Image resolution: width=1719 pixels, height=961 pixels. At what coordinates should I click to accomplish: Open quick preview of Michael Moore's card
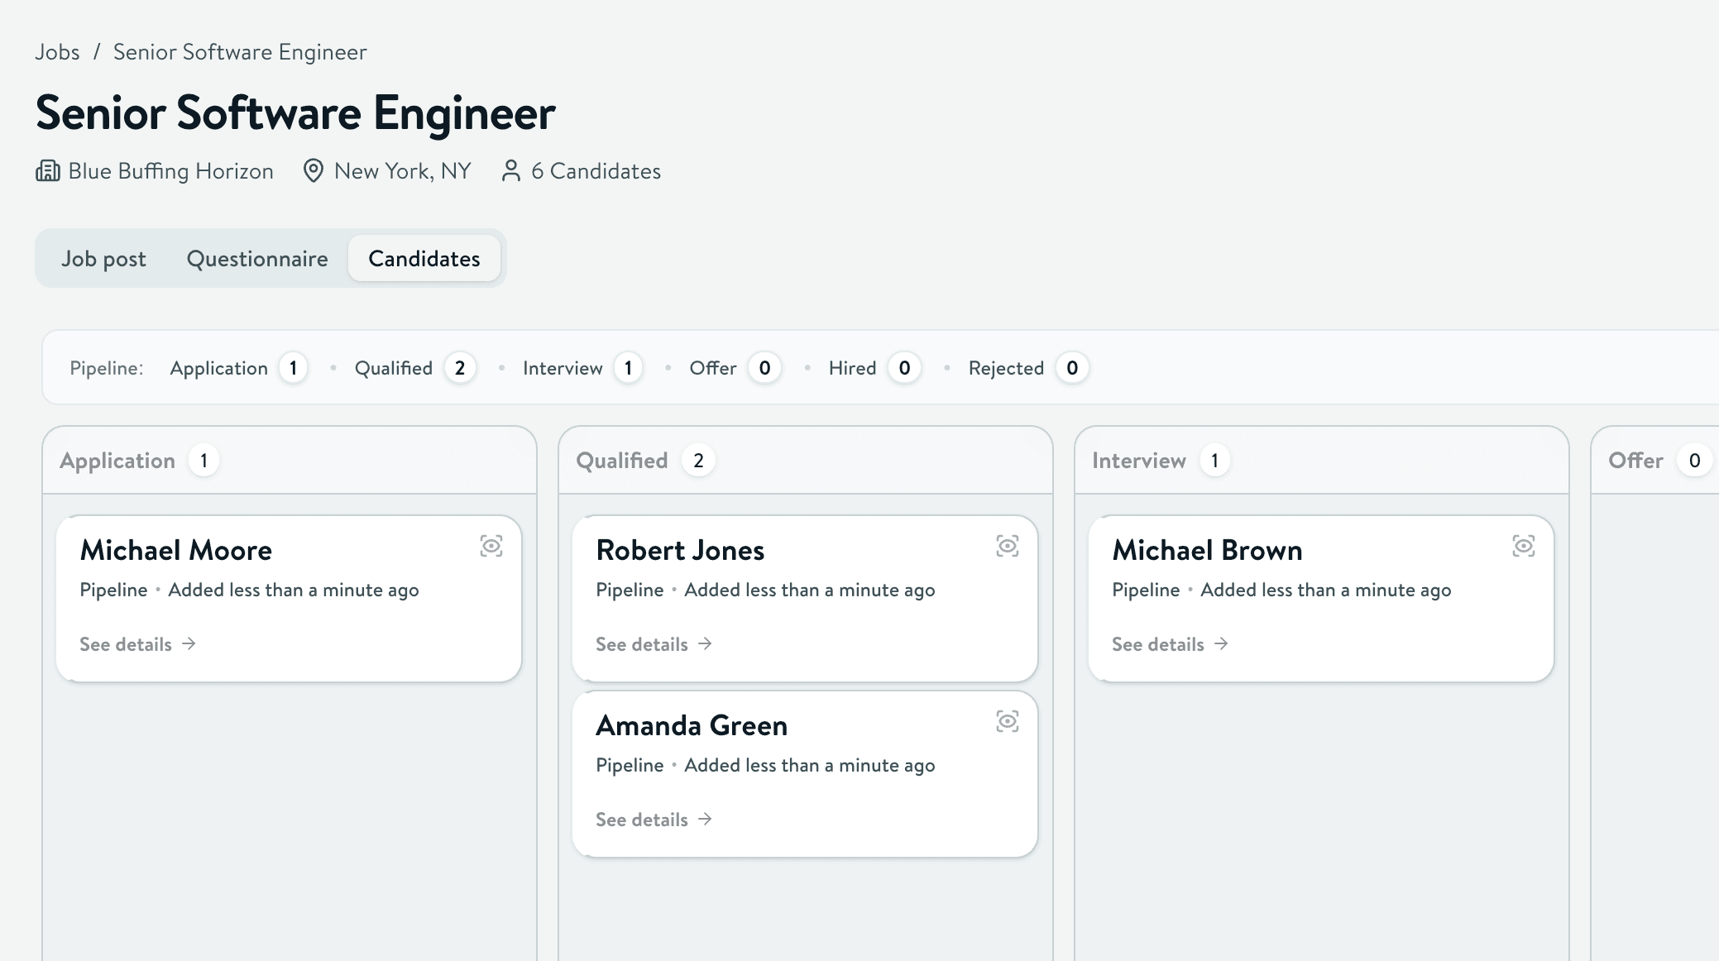pyautogui.click(x=491, y=546)
